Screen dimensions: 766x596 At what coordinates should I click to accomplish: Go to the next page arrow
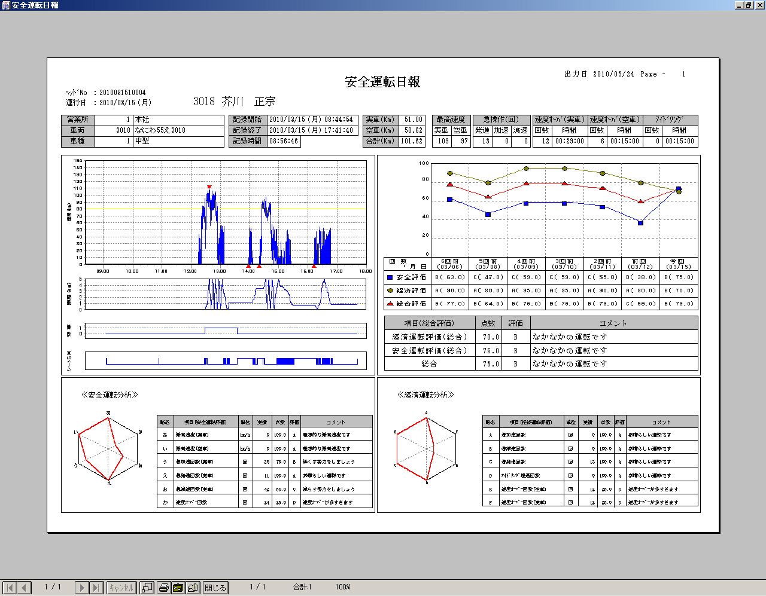click(x=83, y=588)
